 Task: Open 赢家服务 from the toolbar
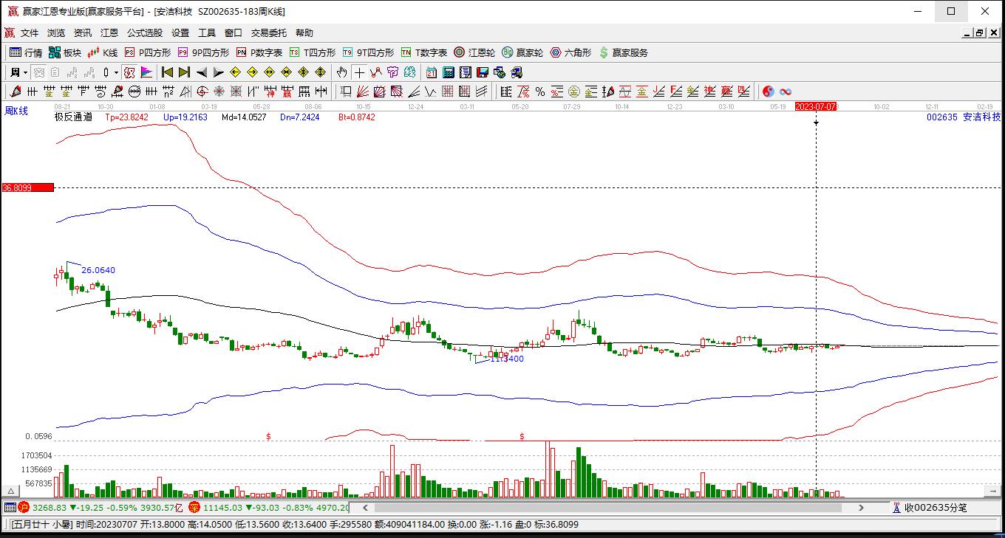pos(624,52)
